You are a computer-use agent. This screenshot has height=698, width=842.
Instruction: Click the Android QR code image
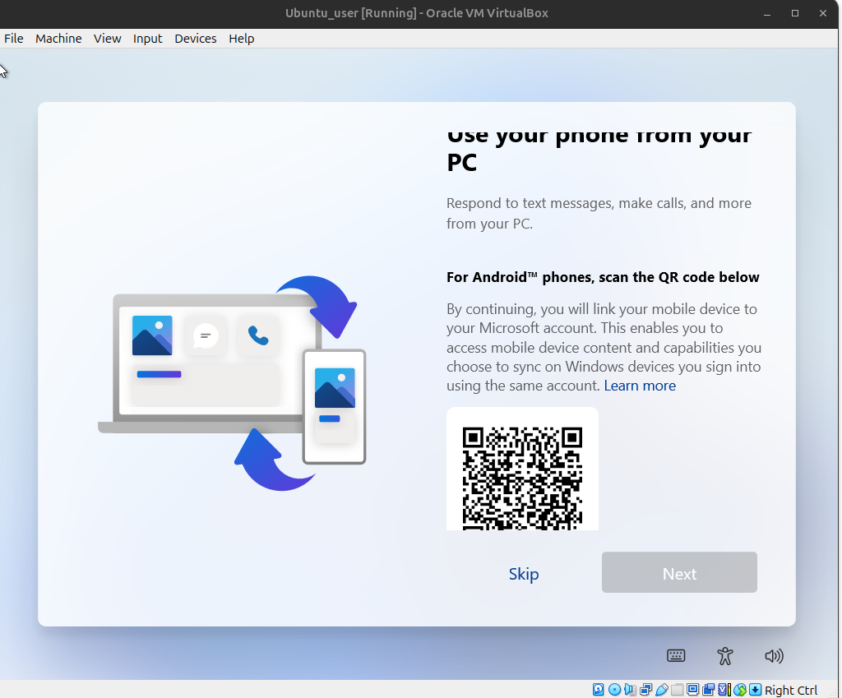[522, 469]
